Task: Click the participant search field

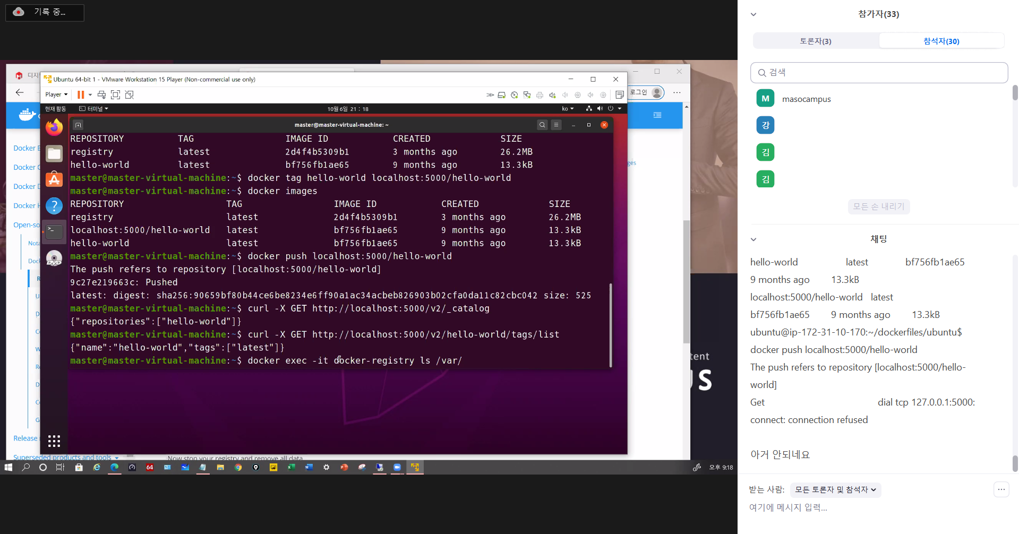Action: [x=879, y=73]
